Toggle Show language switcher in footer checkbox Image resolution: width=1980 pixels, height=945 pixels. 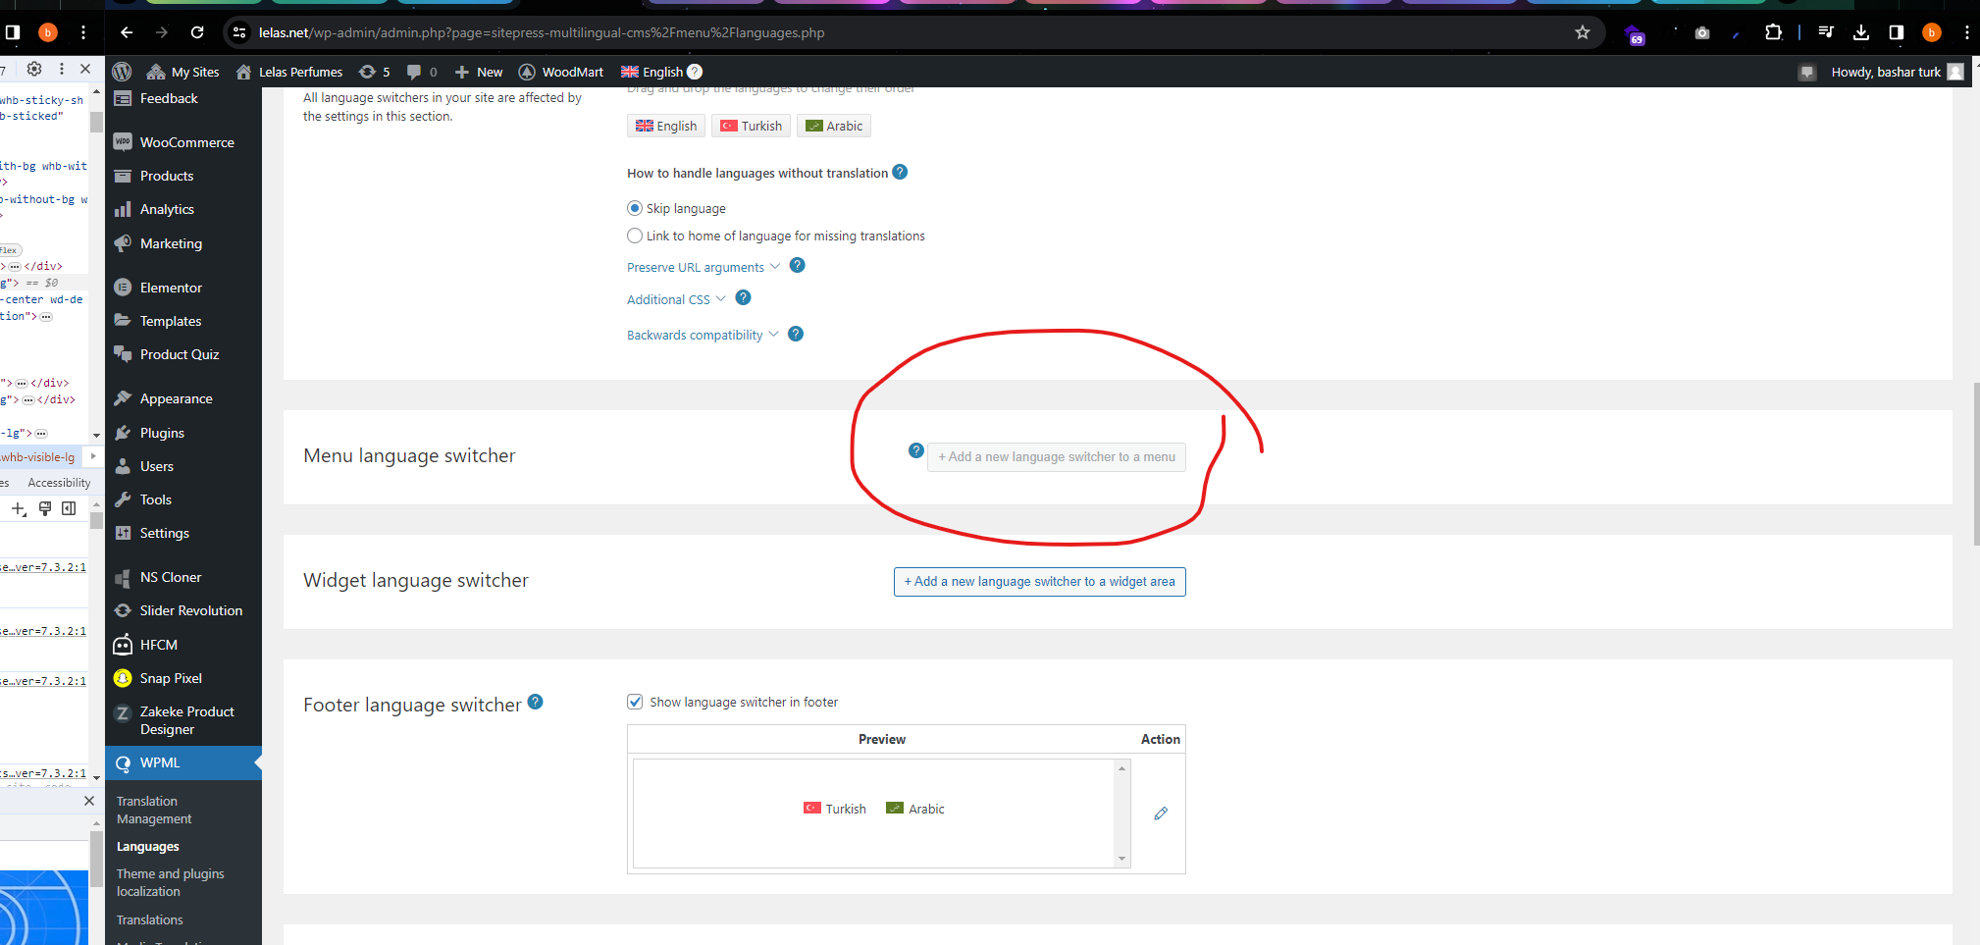click(x=635, y=702)
